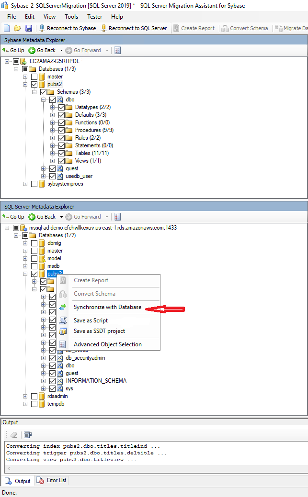Click the clear output eraser icon
308x497 pixels.
[14, 435]
